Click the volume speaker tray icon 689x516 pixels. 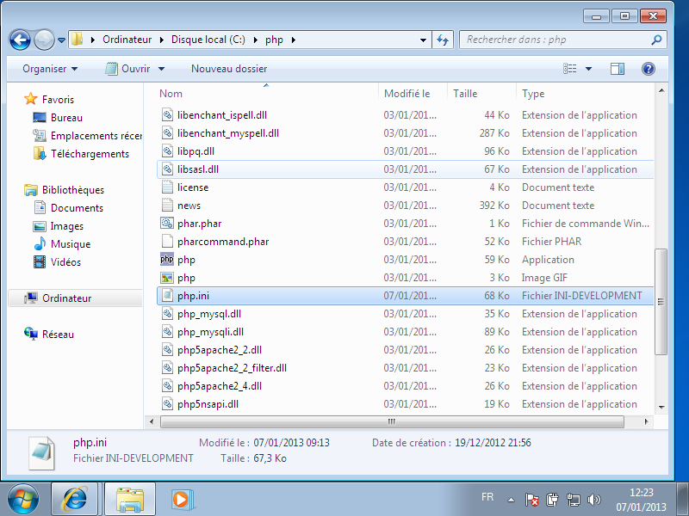tap(593, 499)
